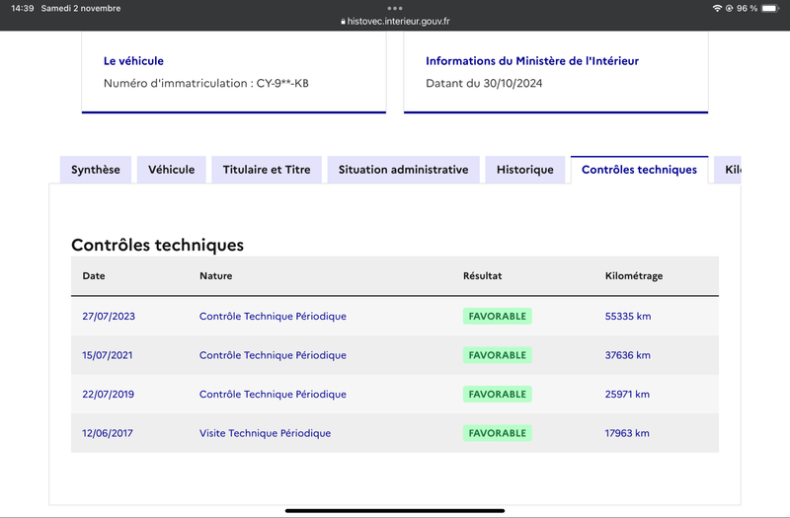Select the Situation administrative tab
The width and height of the screenshot is (790, 518).
coord(404,170)
